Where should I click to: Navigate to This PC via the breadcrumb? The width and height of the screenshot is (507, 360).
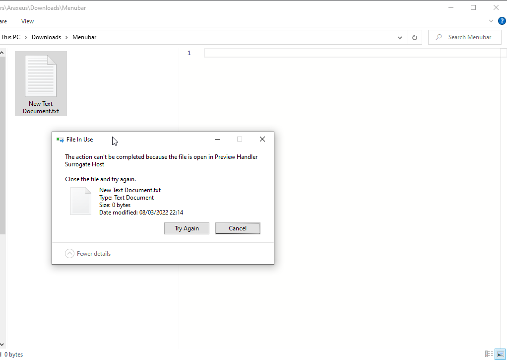pyautogui.click(x=10, y=37)
